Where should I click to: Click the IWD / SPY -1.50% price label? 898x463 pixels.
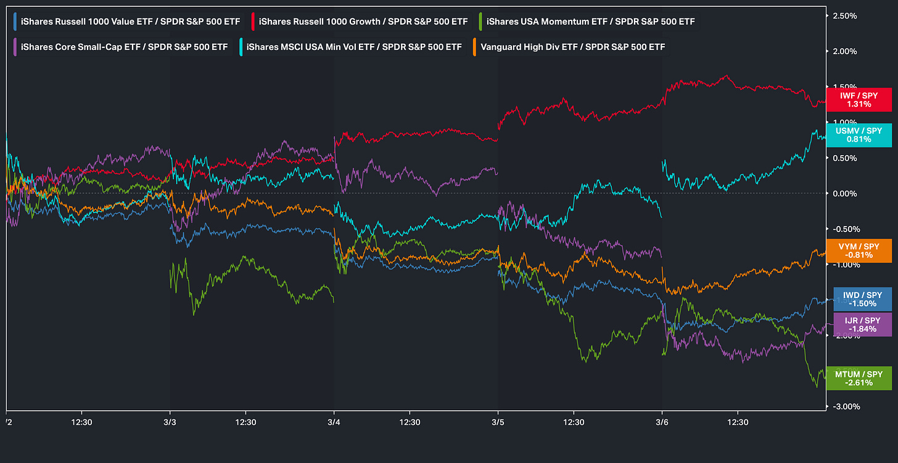(862, 299)
